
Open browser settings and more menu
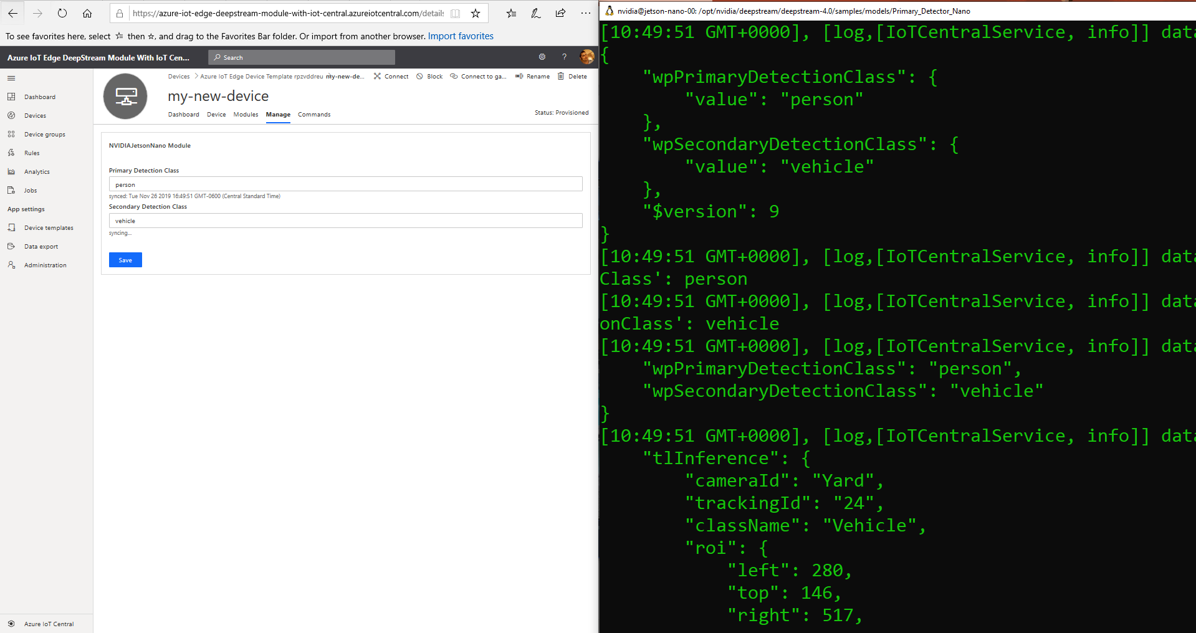(585, 13)
